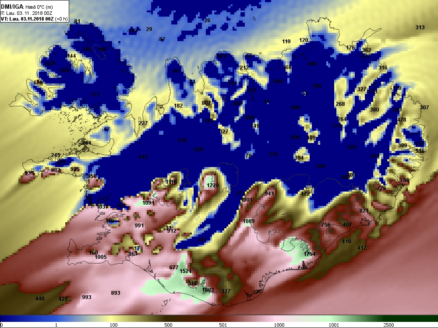This screenshot has width=438, height=328.
Task: Click the map value 440
Action: [x=40, y=298]
